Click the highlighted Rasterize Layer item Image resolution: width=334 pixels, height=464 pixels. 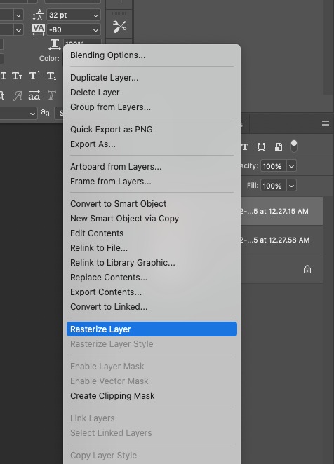[152, 329]
